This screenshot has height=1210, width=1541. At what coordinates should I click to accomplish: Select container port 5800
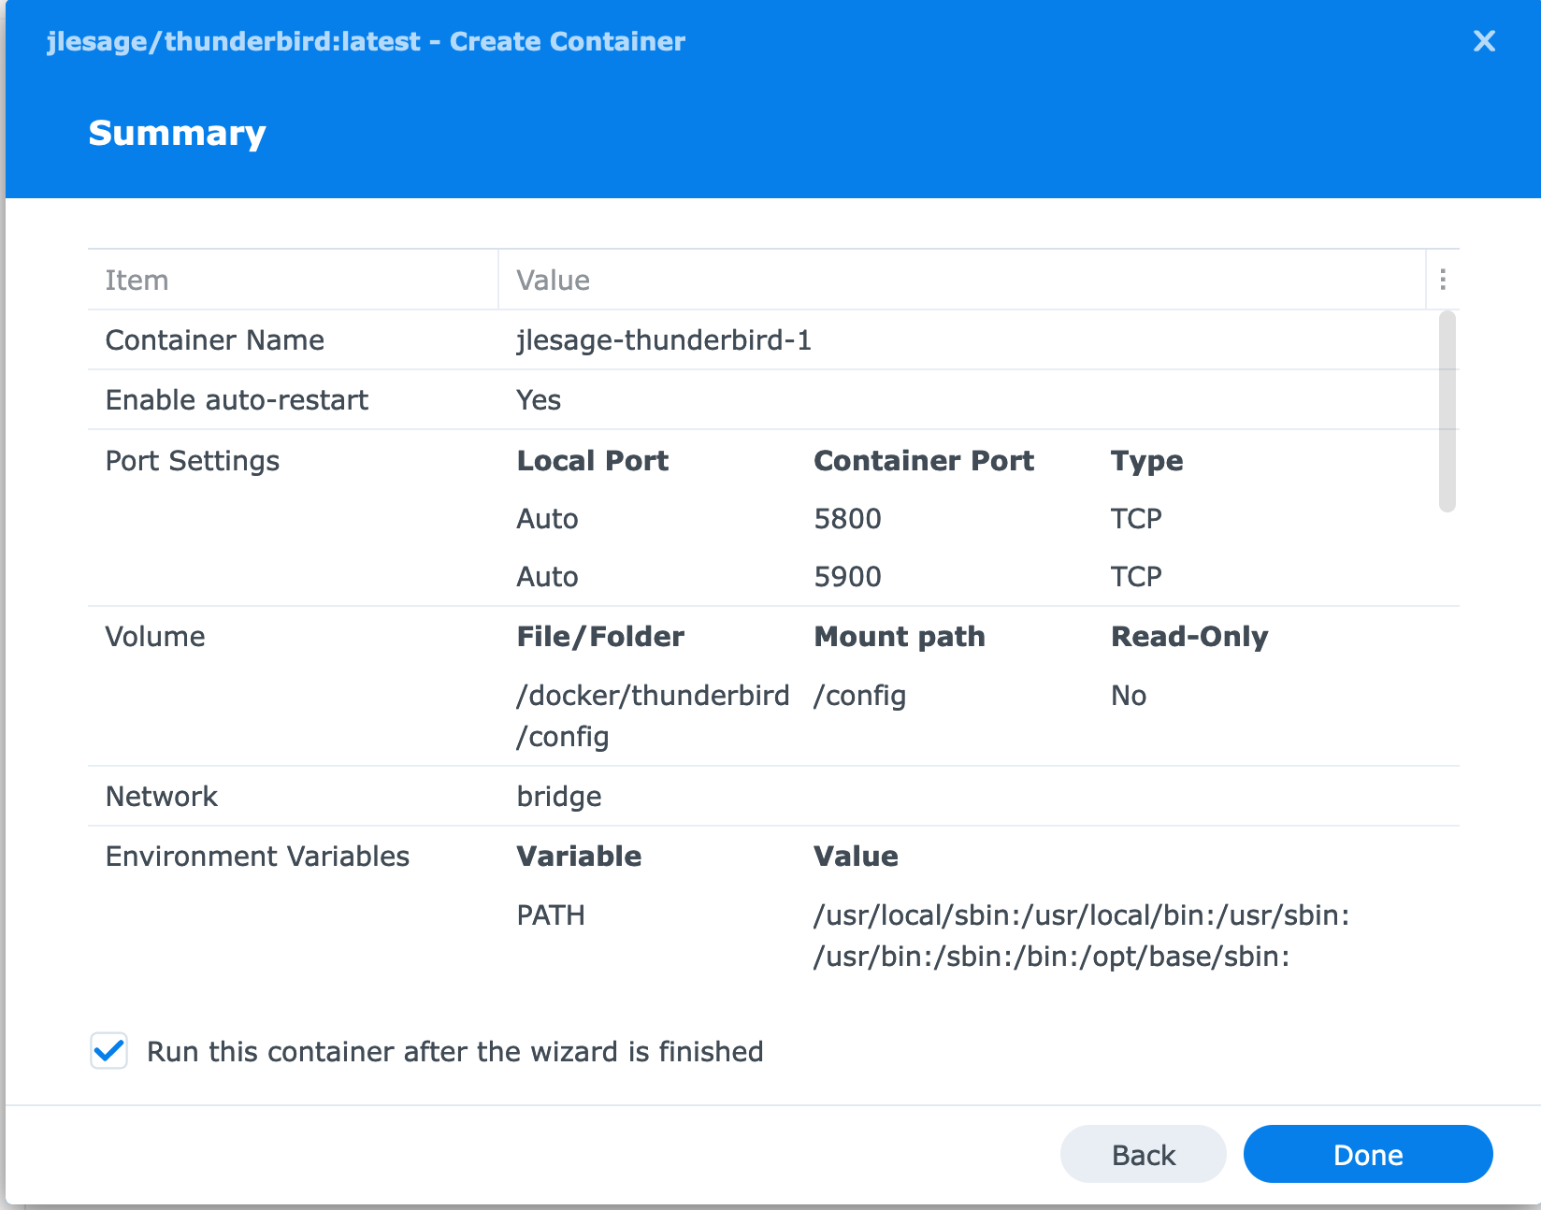point(848,519)
